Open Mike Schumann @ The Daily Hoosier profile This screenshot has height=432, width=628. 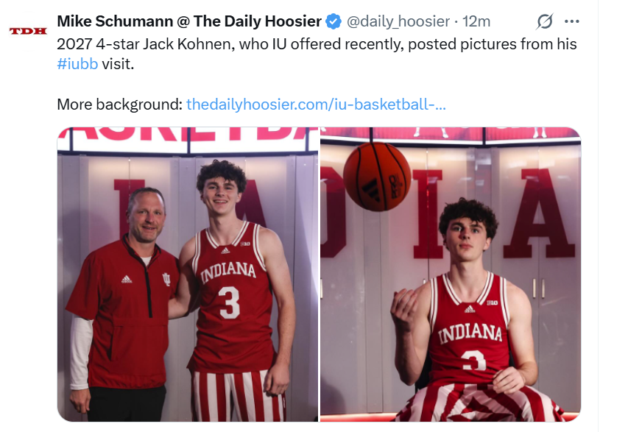click(188, 21)
